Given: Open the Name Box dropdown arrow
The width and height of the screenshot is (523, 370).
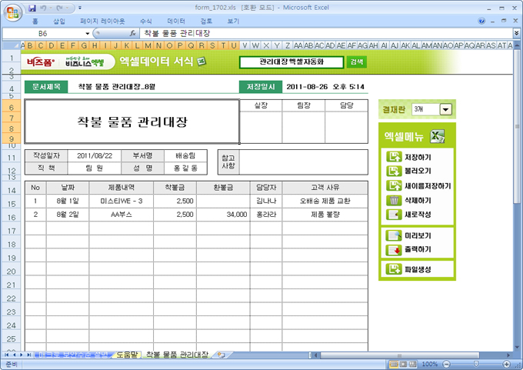Looking at the screenshot, I should tap(88, 33).
